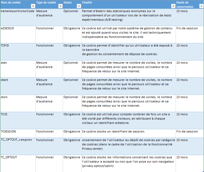204x172 pixels.
Task: Click Optionnel status in xtant row
Action: 72,86
